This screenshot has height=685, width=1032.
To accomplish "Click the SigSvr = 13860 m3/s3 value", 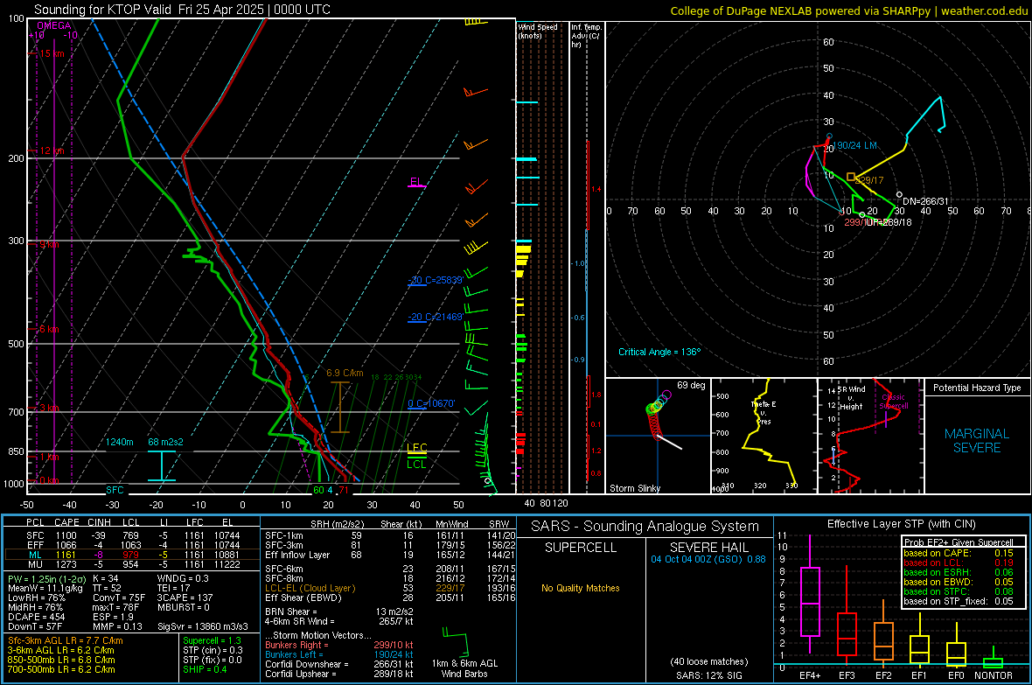I will pyautogui.click(x=203, y=626).
